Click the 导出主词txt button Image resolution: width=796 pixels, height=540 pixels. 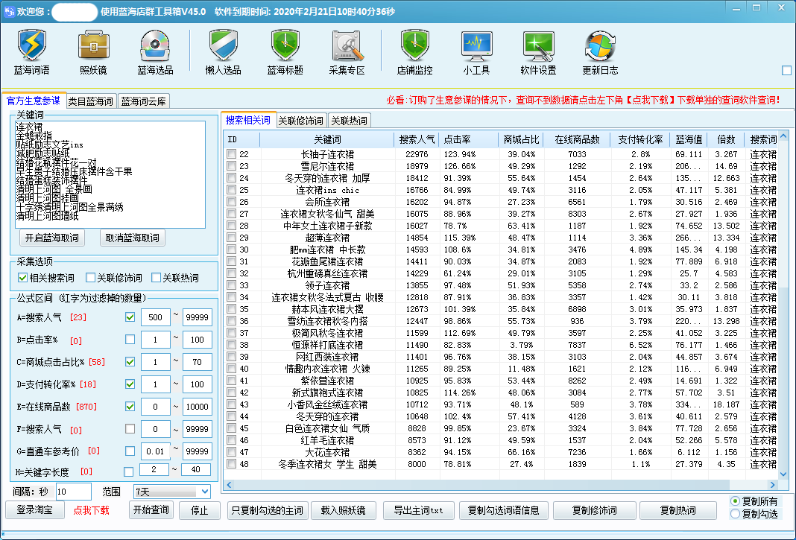(418, 510)
